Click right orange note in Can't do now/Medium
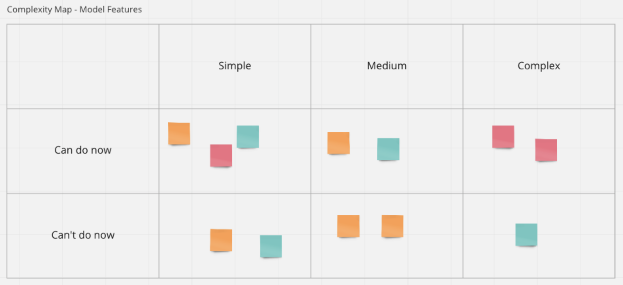This screenshot has width=623, height=285. [392, 226]
